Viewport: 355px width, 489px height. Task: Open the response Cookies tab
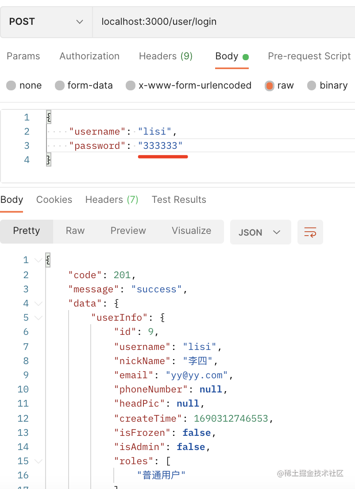click(54, 200)
